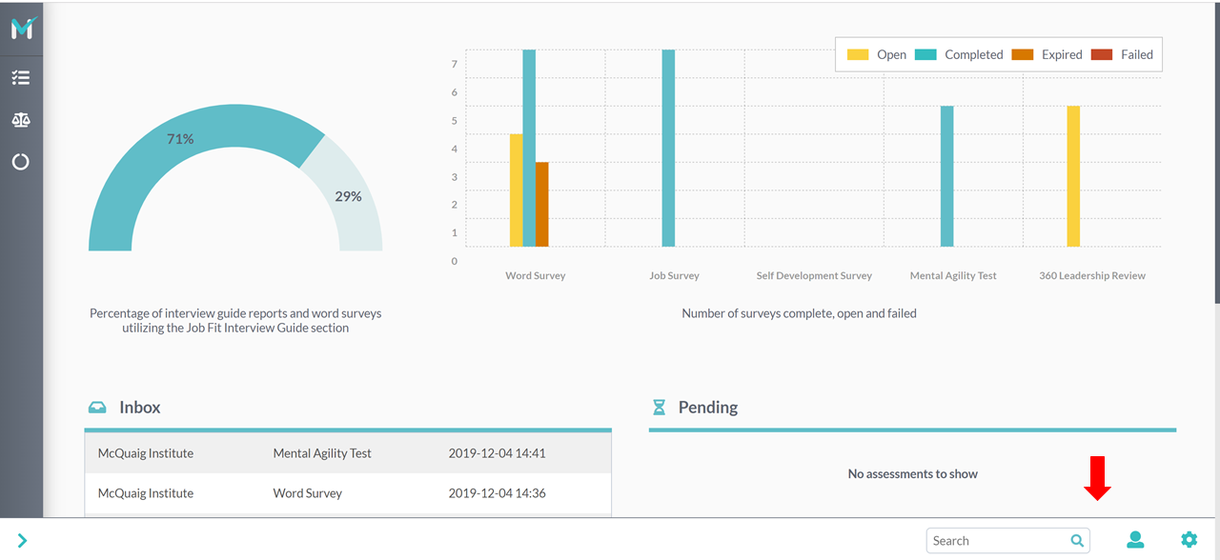Toggle Completed series in chart legend
Viewport: 1220px width, 560px height.
(x=958, y=55)
